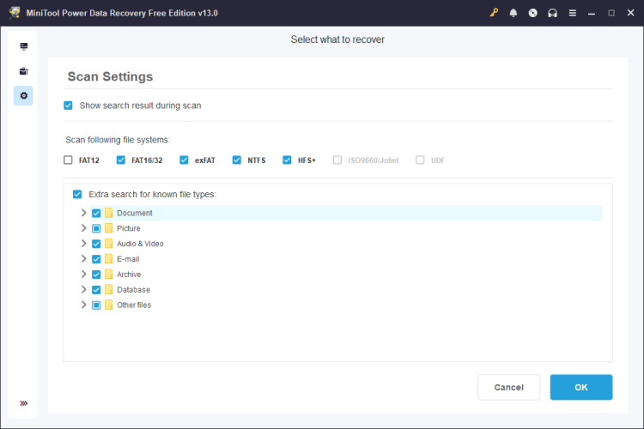644x429 pixels.
Task: Uncheck Document file type checkbox
Action: pyautogui.click(x=96, y=213)
